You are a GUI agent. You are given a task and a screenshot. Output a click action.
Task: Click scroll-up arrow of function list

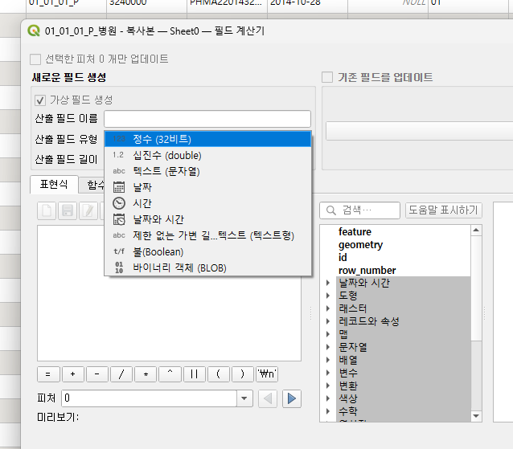coord(476,231)
